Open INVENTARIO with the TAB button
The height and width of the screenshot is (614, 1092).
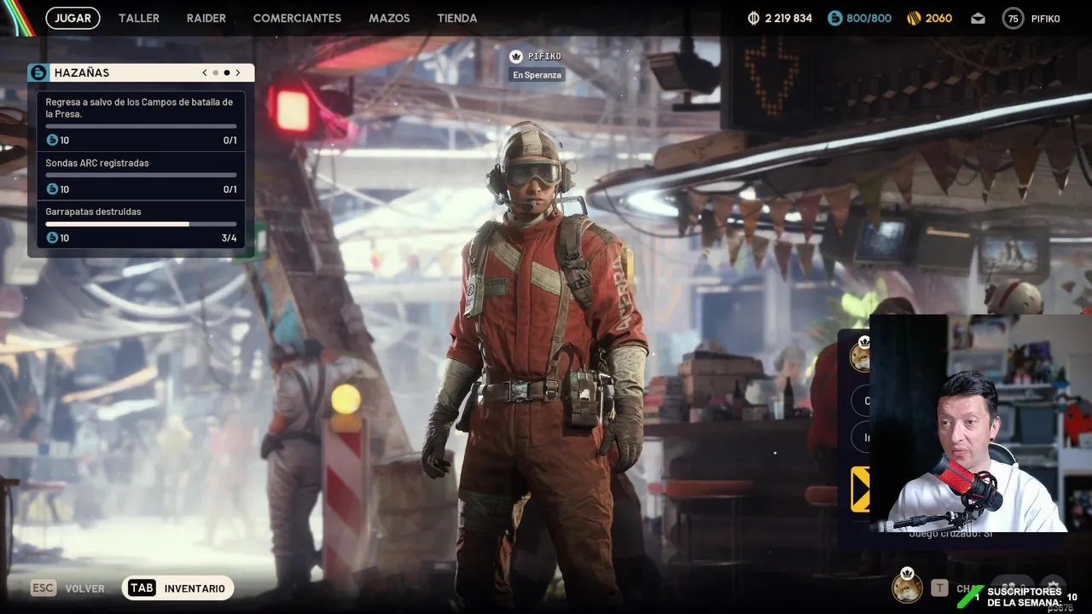click(x=177, y=588)
